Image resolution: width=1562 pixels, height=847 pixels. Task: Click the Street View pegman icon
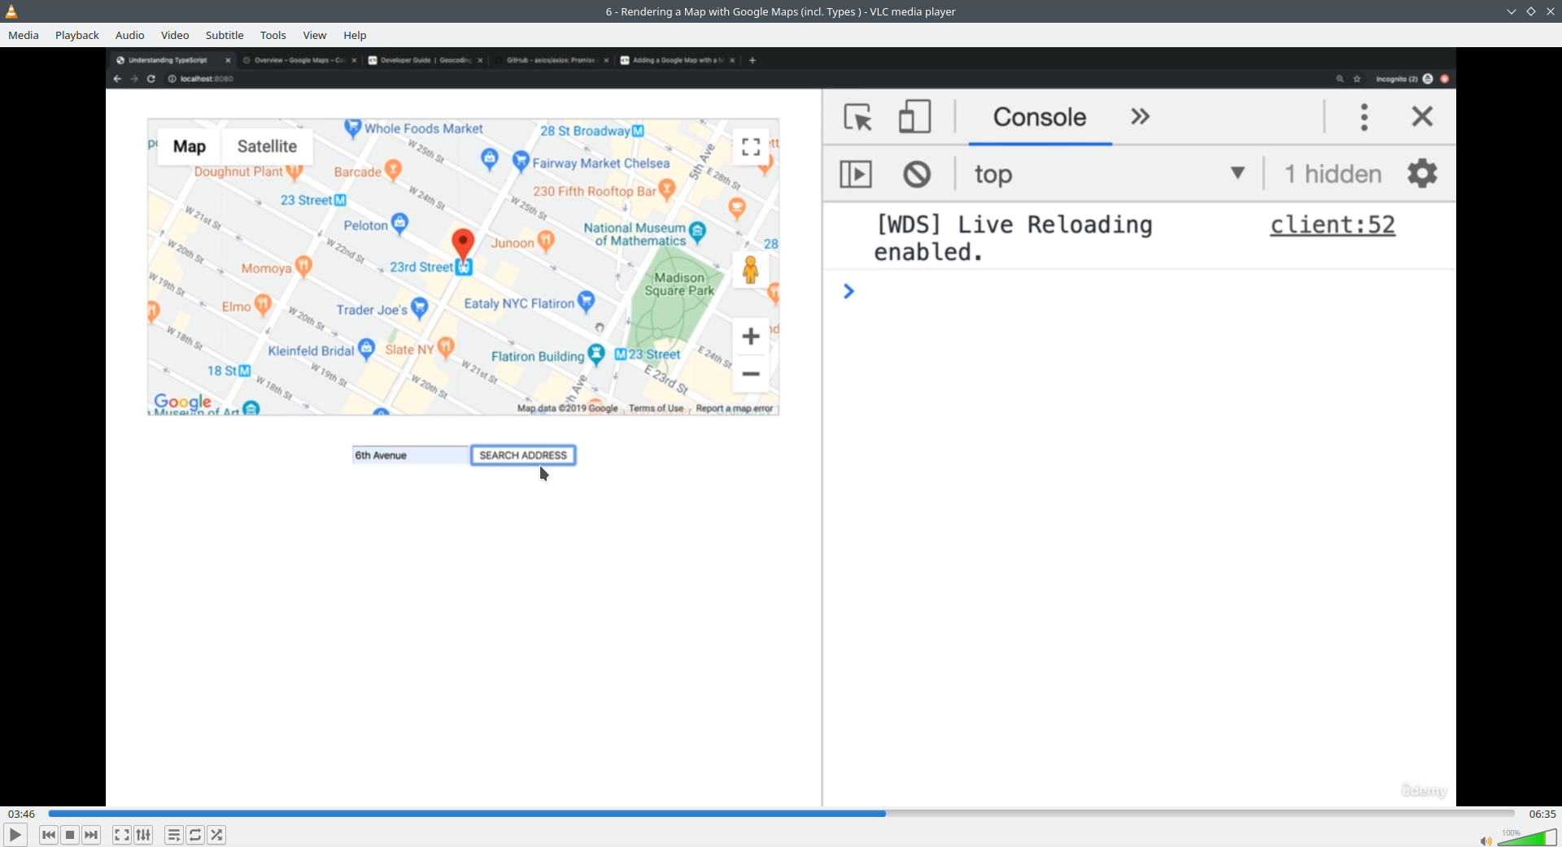click(751, 270)
